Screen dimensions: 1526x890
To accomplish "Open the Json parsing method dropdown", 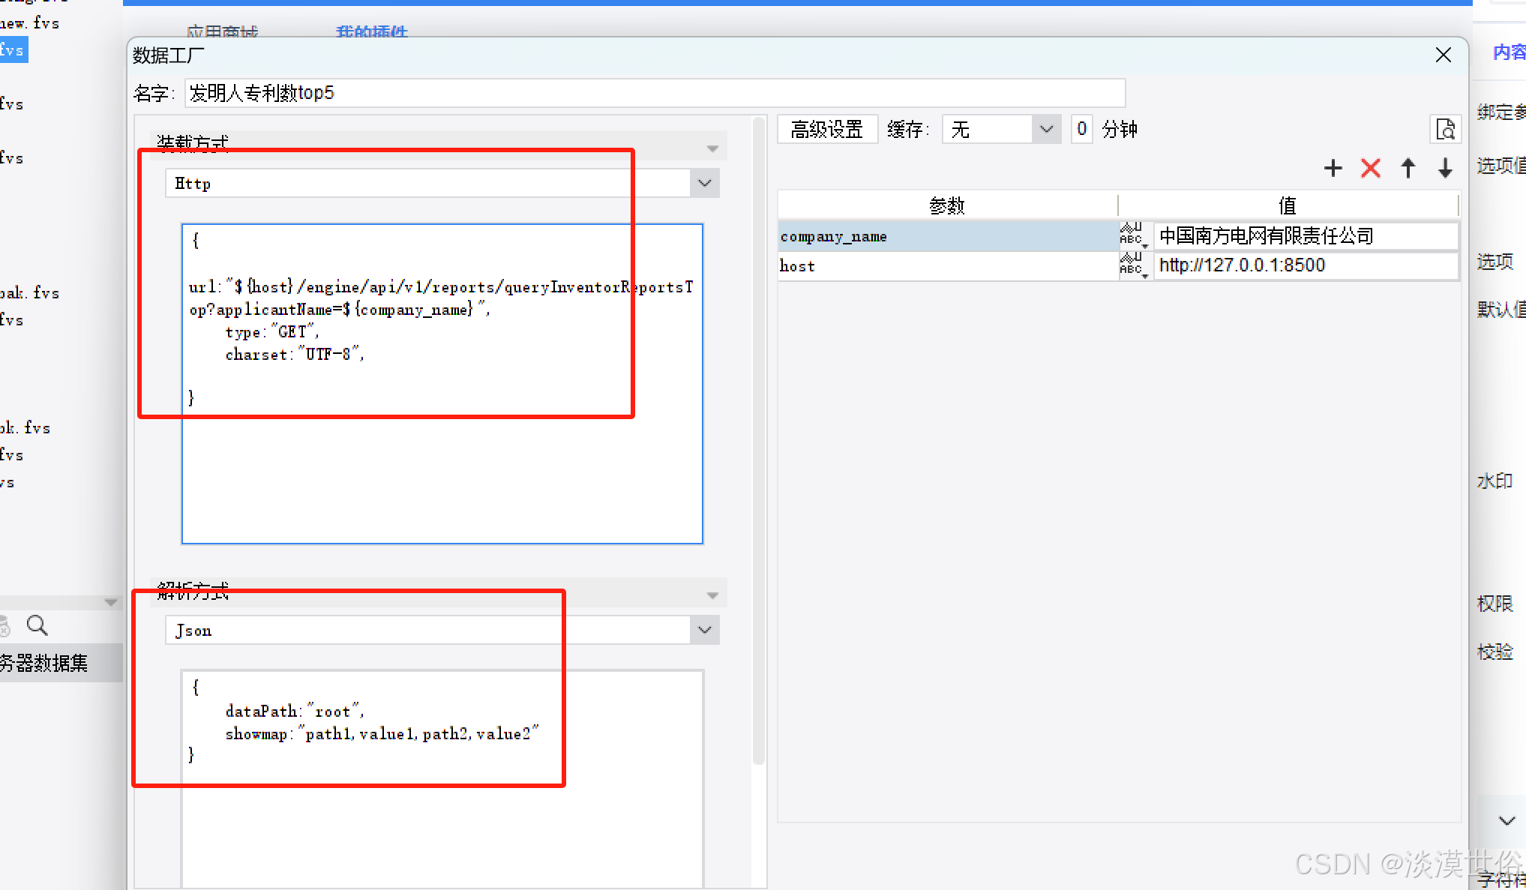I will click(x=704, y=630).
